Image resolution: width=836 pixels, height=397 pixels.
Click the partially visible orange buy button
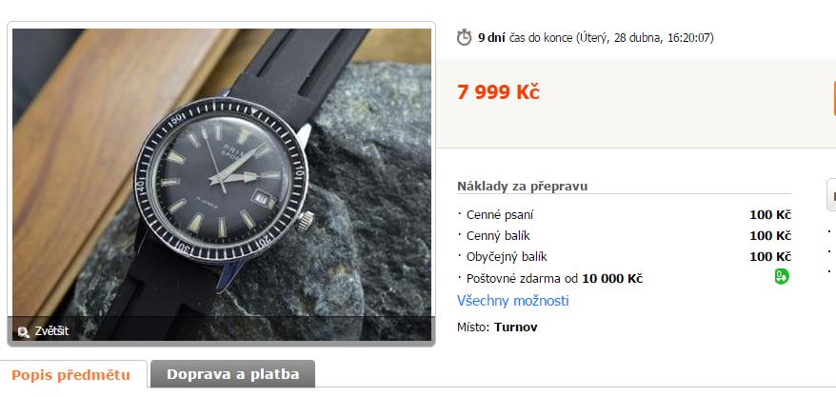(834, 98)
